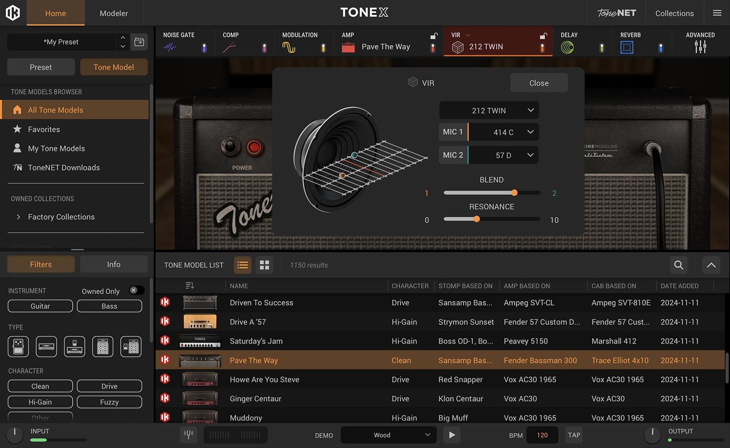Switch to the Modeler tab
The width and height of the screenshot is (730, 448).
[114, 13]
